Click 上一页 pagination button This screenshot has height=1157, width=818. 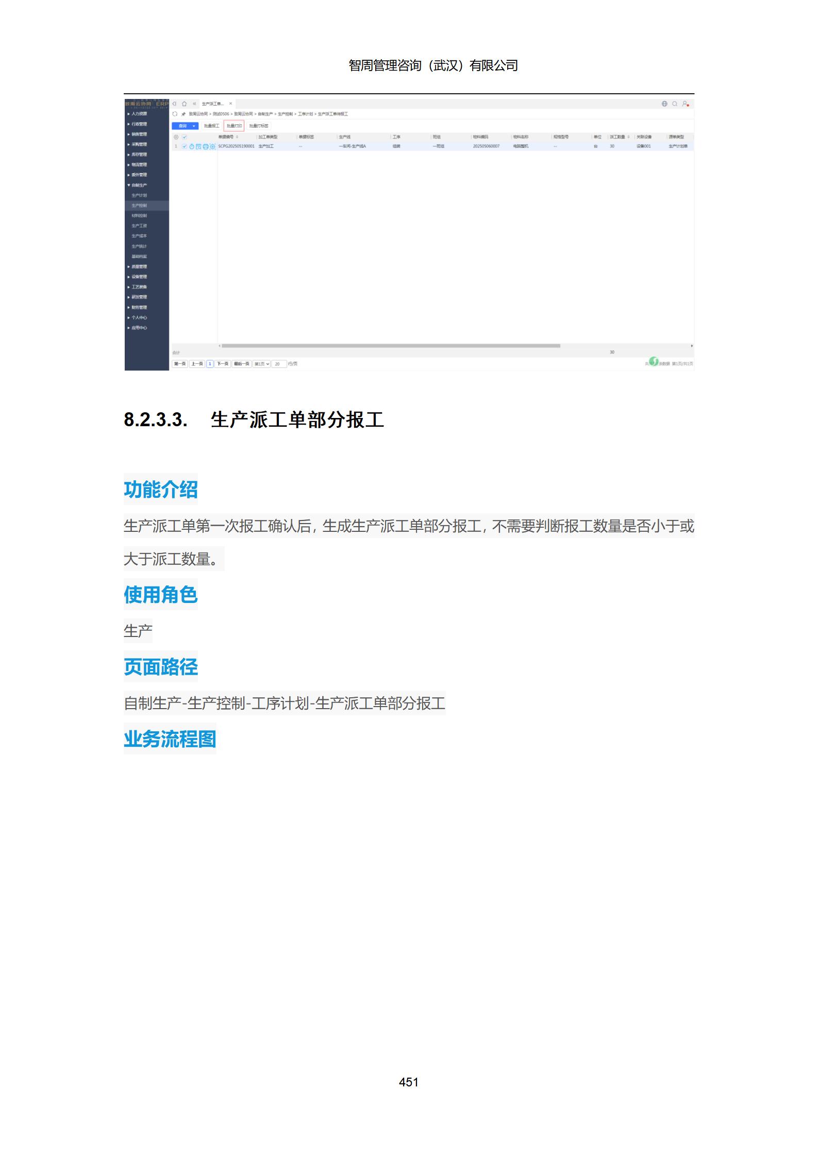[x=197, y=364]
